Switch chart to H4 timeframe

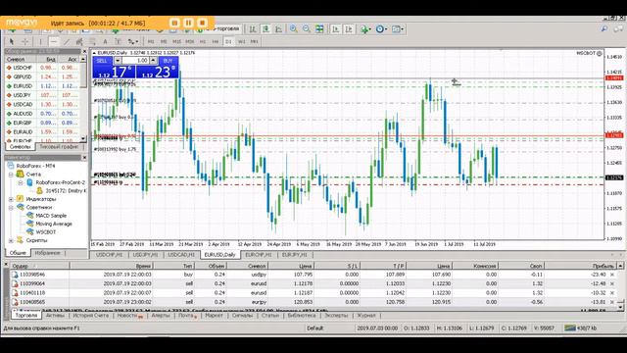point(216,41)
